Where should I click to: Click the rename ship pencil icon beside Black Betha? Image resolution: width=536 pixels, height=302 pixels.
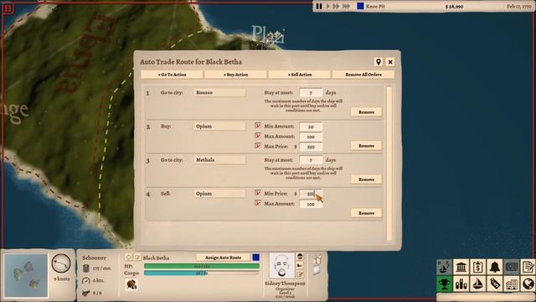coord(137,258)
